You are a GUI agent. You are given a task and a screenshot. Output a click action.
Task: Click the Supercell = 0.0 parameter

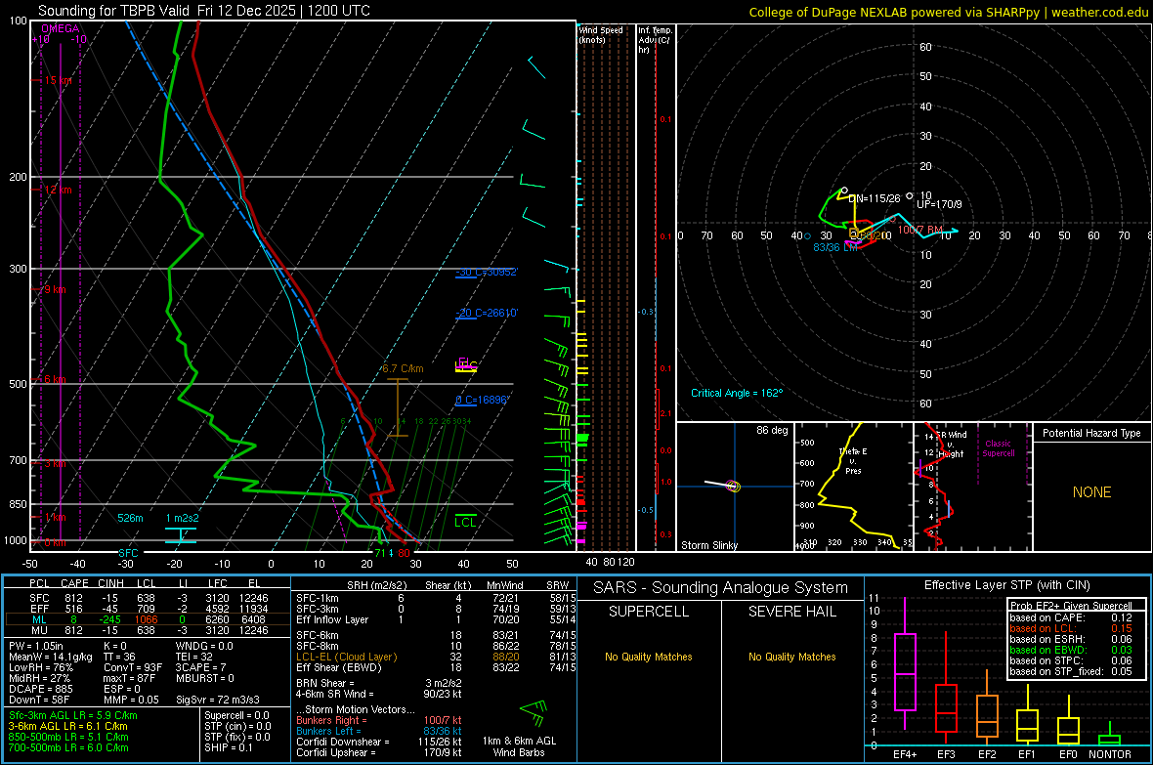tap(236, 715)
